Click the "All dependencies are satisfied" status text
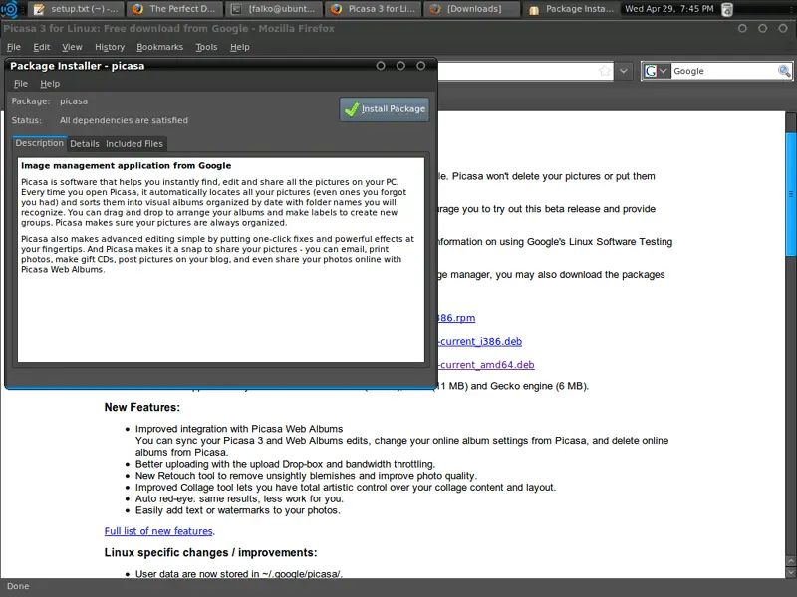 click(124, 120)
